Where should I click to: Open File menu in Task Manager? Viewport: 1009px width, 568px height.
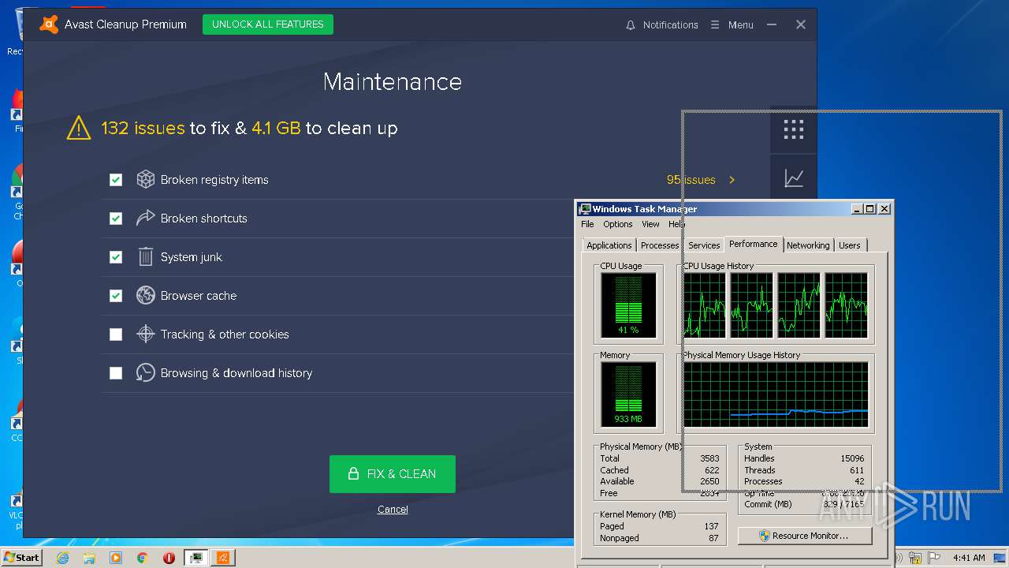coord(587,224)
